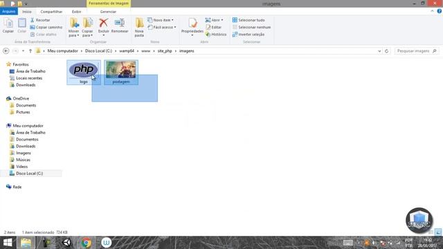Open Favoritos in navigation pane

coord(21,64)
